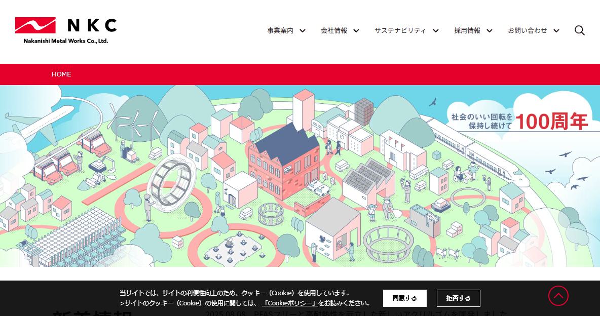The image size is (600, 316).
Task: Open the search magnifier icon
Action: tap(579, 30)
